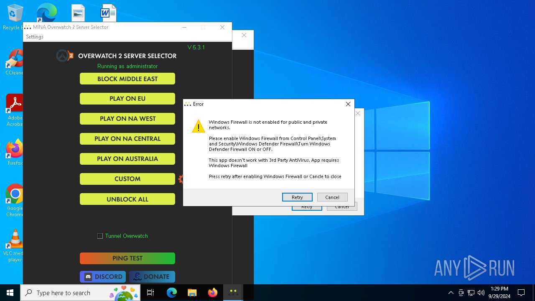Open the volume control in the tray
Image resolution: width=535 pixels, height=301 pixels.
click(481, 293)
